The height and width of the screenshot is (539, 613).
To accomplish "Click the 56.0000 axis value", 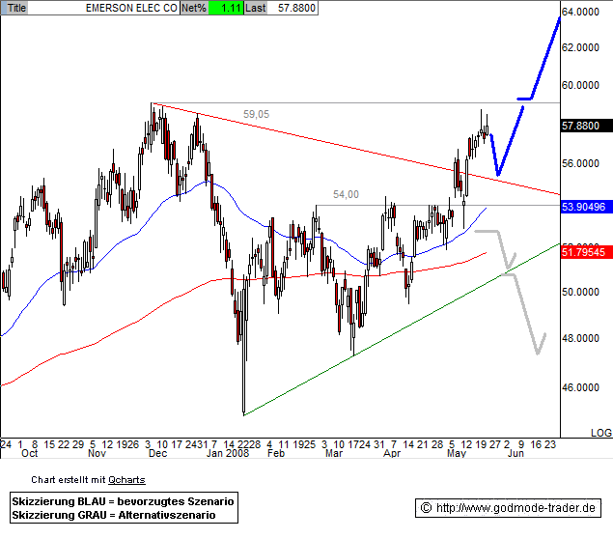I will click(x=580, y=163).
